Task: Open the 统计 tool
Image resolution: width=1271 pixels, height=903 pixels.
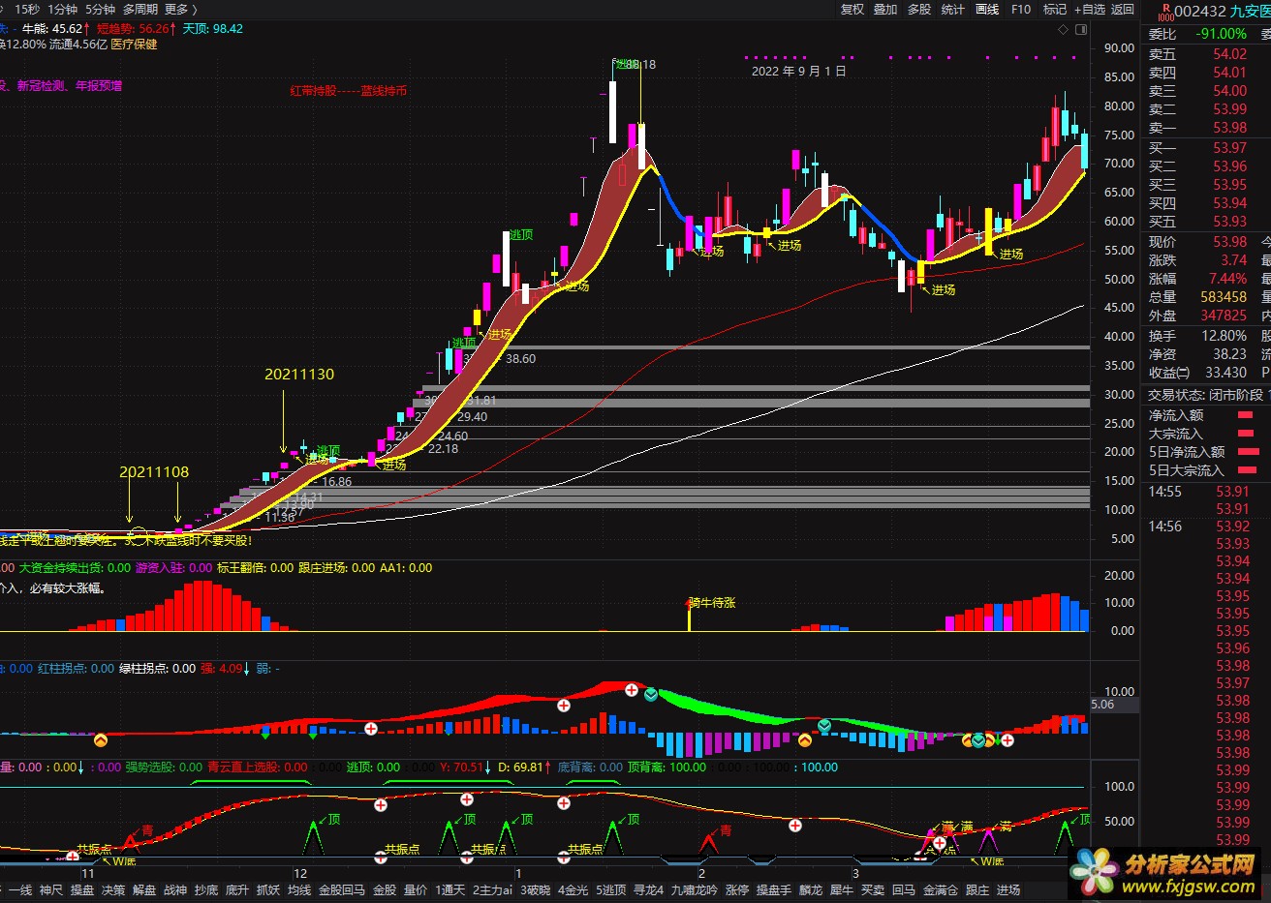Action: pos(953,9)
